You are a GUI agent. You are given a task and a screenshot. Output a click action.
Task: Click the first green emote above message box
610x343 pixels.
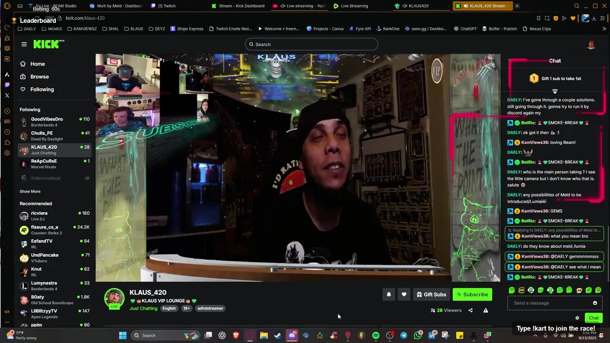pos(512,290)
